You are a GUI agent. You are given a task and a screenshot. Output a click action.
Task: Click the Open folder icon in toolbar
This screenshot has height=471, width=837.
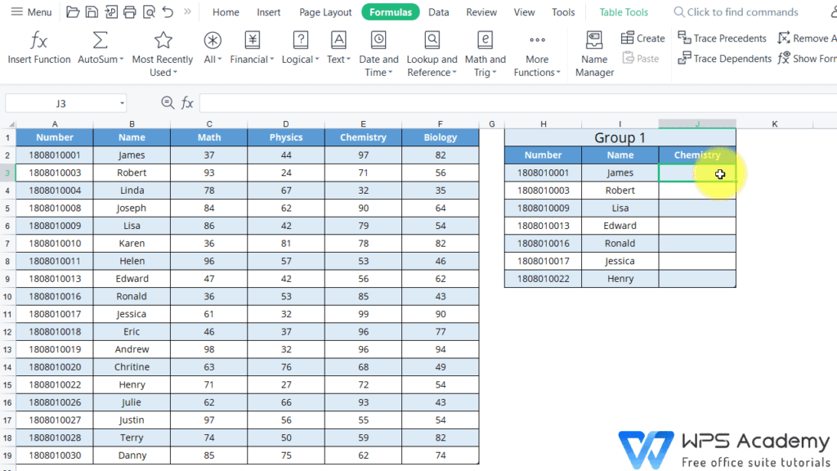(73, 12)
